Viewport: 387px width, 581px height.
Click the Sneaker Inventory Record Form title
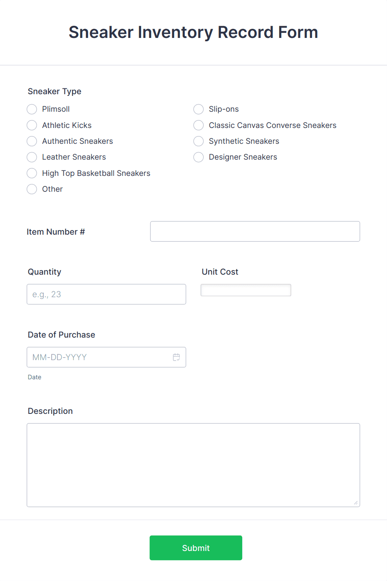(x=193, y=32)
